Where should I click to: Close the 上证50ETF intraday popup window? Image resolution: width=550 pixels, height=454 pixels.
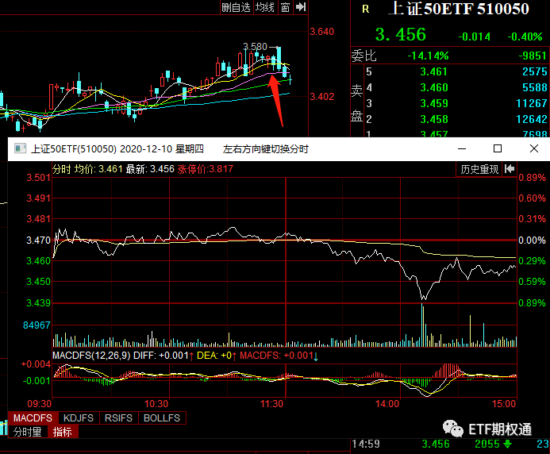coord(534,148)
